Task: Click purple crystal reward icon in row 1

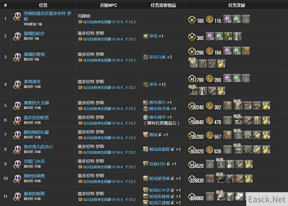Action: (228, 19)
